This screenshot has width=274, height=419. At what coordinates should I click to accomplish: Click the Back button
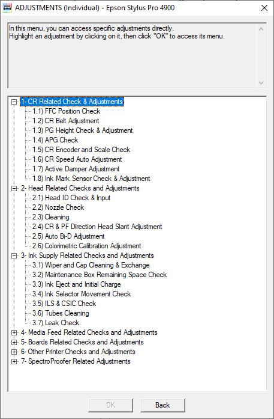pyautogui.click(x=162, y=405)
